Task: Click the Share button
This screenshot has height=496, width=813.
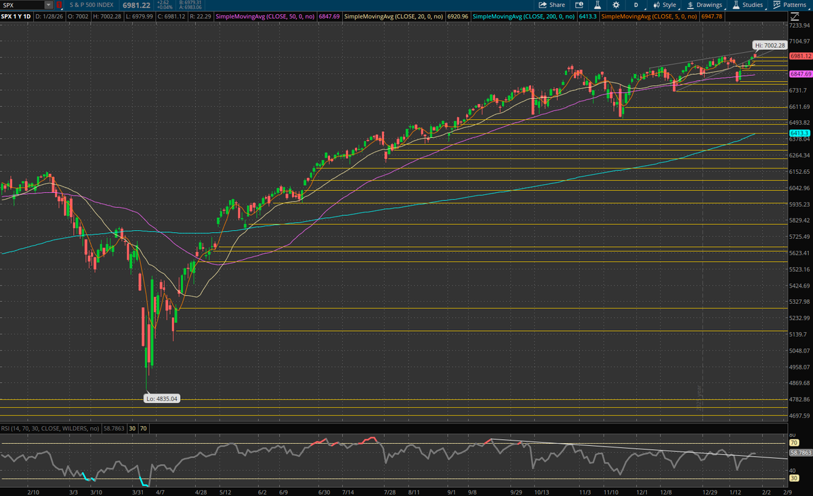Action: (x=552, y=5)
